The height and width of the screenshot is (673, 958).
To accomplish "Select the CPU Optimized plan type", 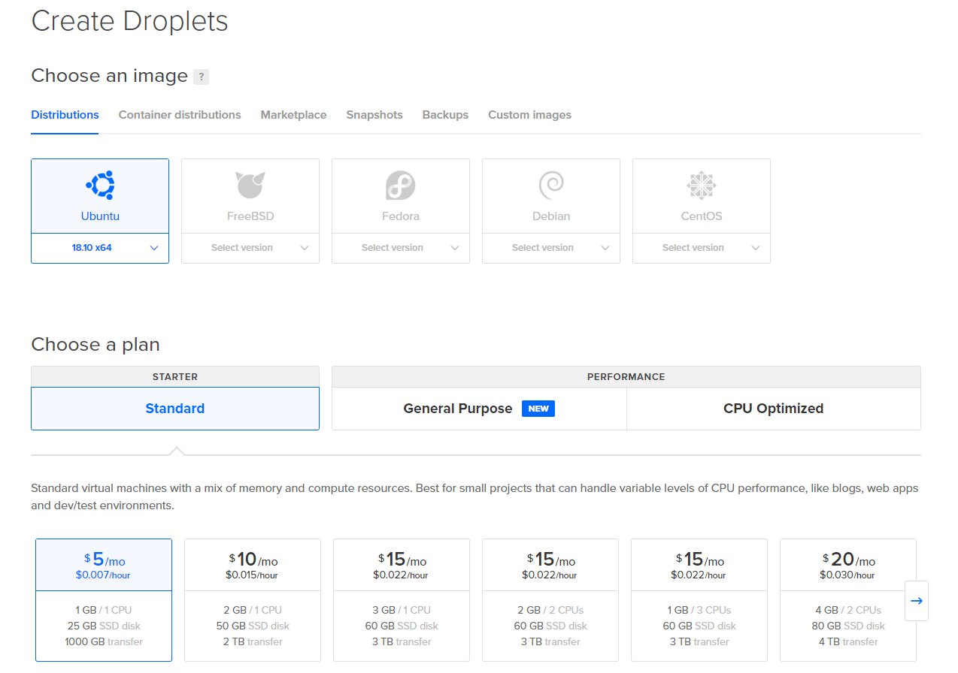I will (773, 409).
